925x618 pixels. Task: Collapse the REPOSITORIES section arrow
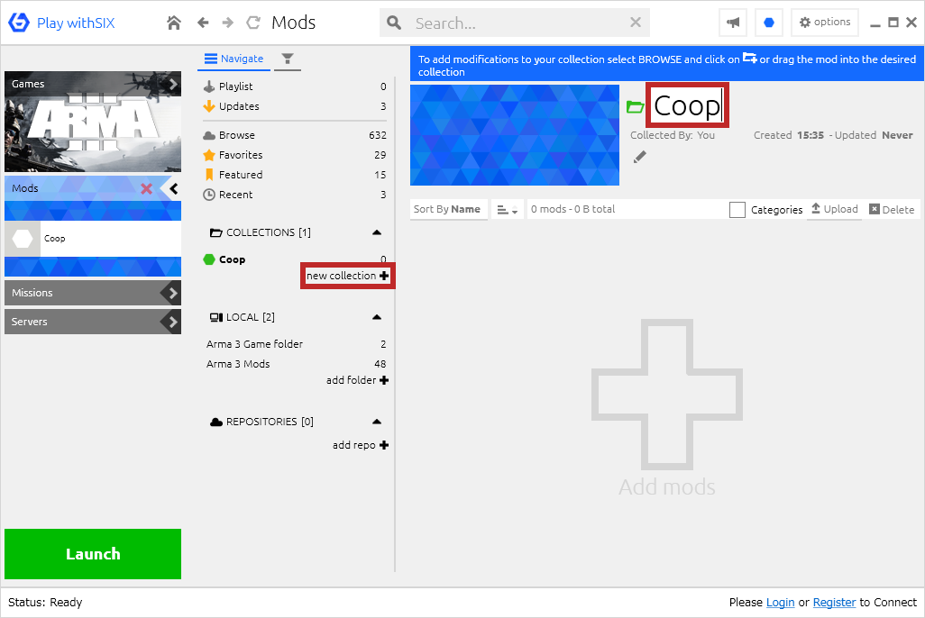click(377, 422)
